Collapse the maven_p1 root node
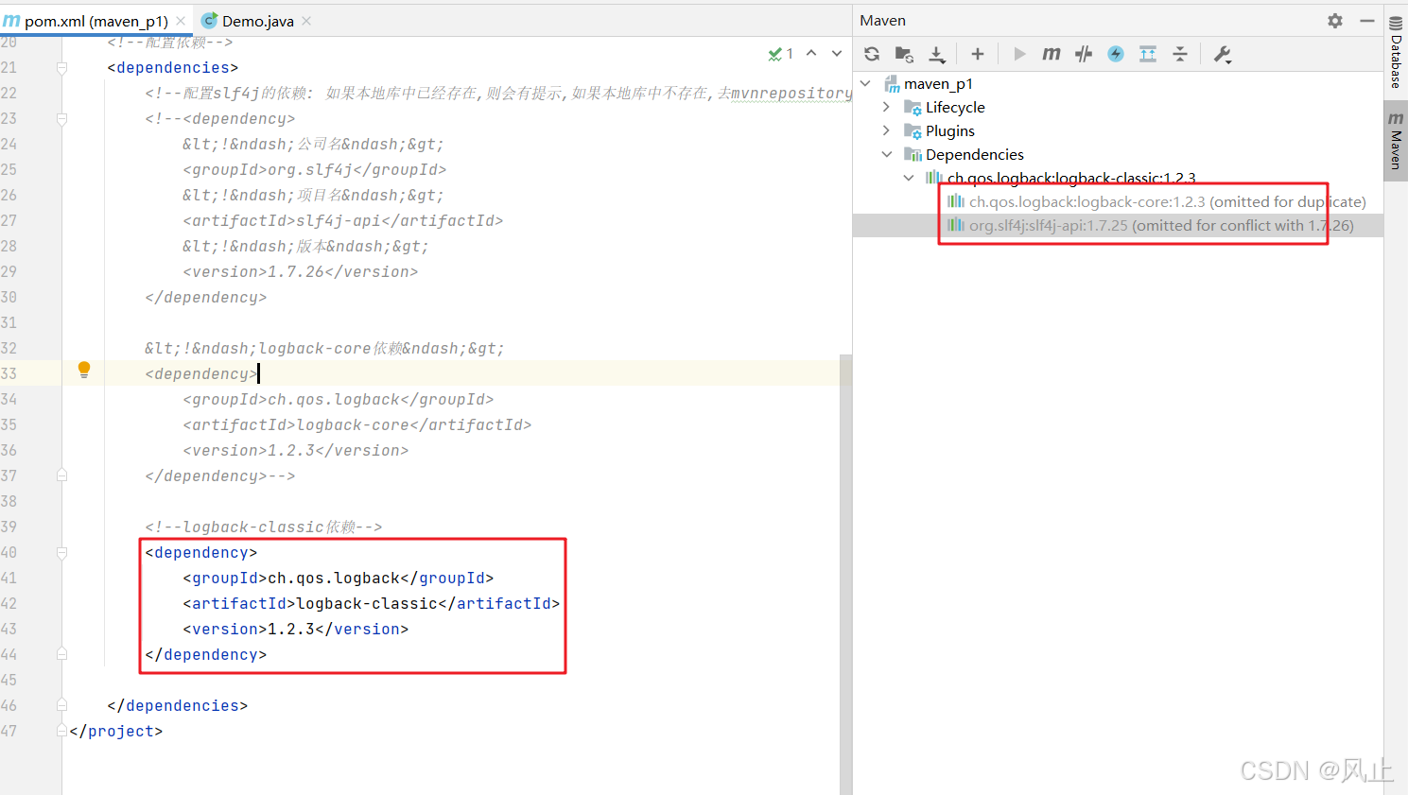The image size is (1408, 795). pyautogui.click(x=865, y=84)
